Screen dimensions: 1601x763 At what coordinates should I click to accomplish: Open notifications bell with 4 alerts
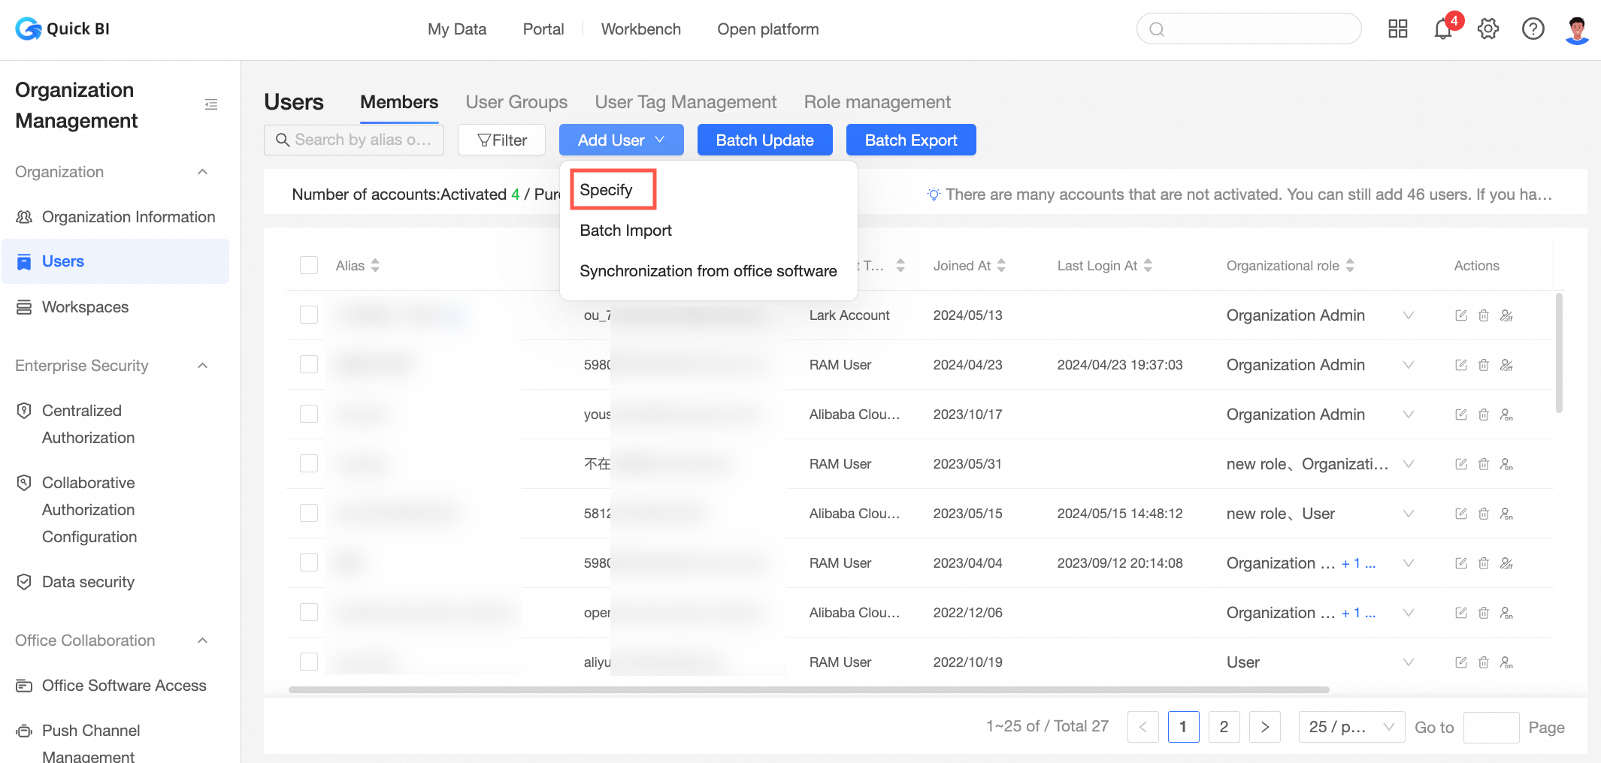click(1444, 29)
